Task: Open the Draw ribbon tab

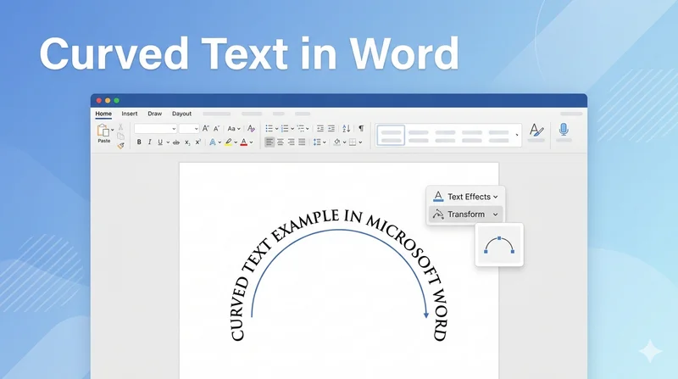Action: 154,114
